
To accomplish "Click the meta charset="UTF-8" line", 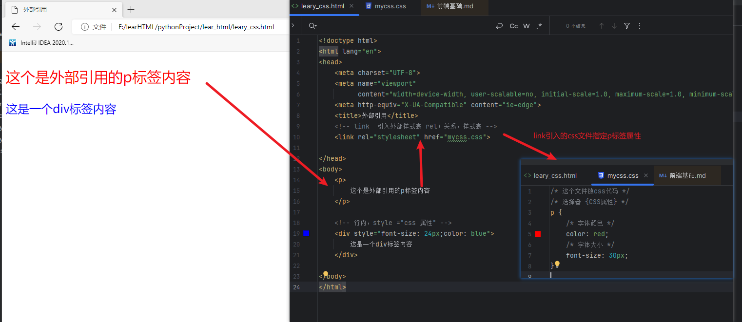I will point(377,73).
